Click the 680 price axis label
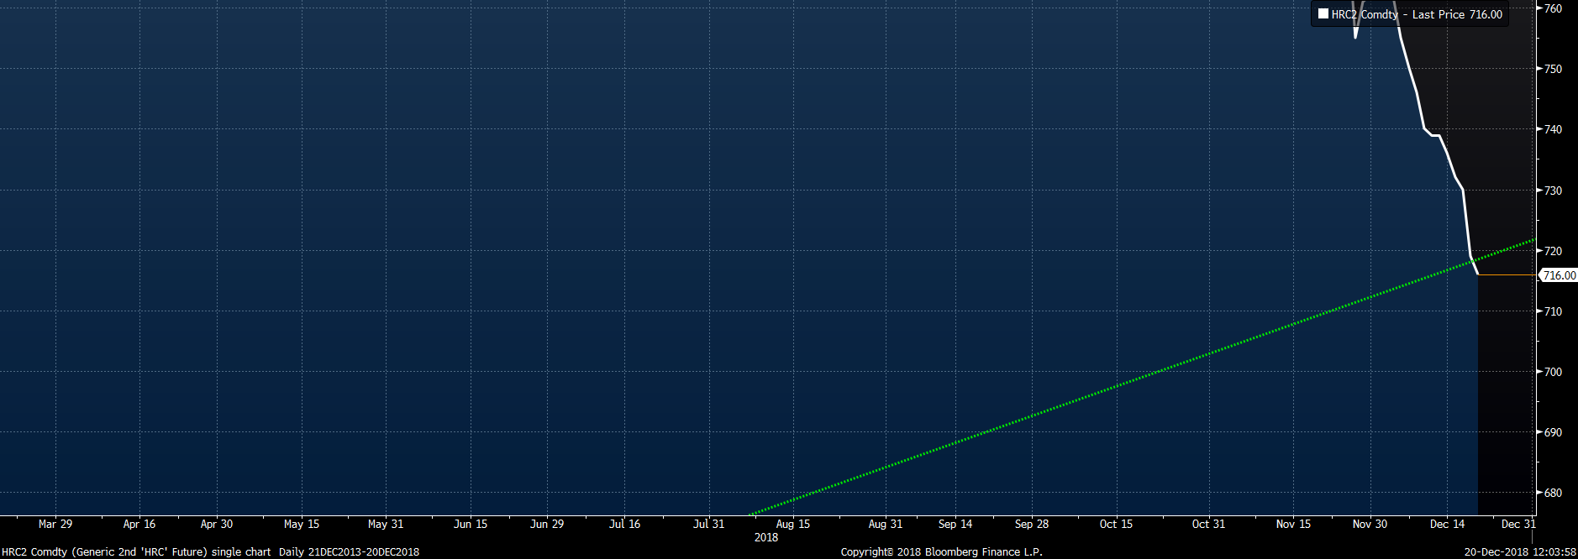This screenshot has width=1578, height=559. coord(1553,493)
